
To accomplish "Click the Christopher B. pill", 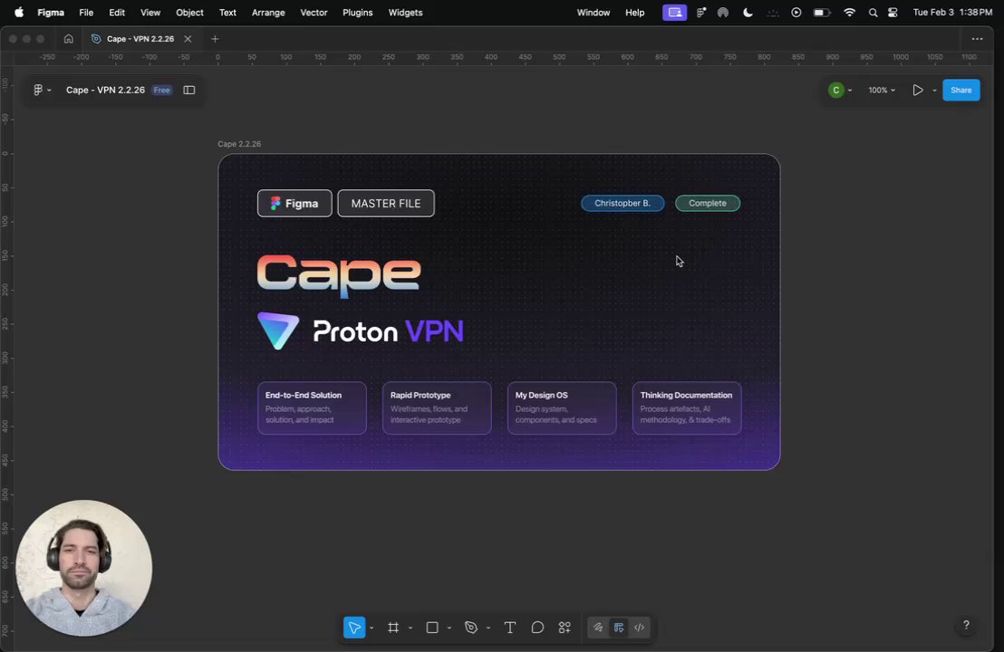I will pos(623,203).
